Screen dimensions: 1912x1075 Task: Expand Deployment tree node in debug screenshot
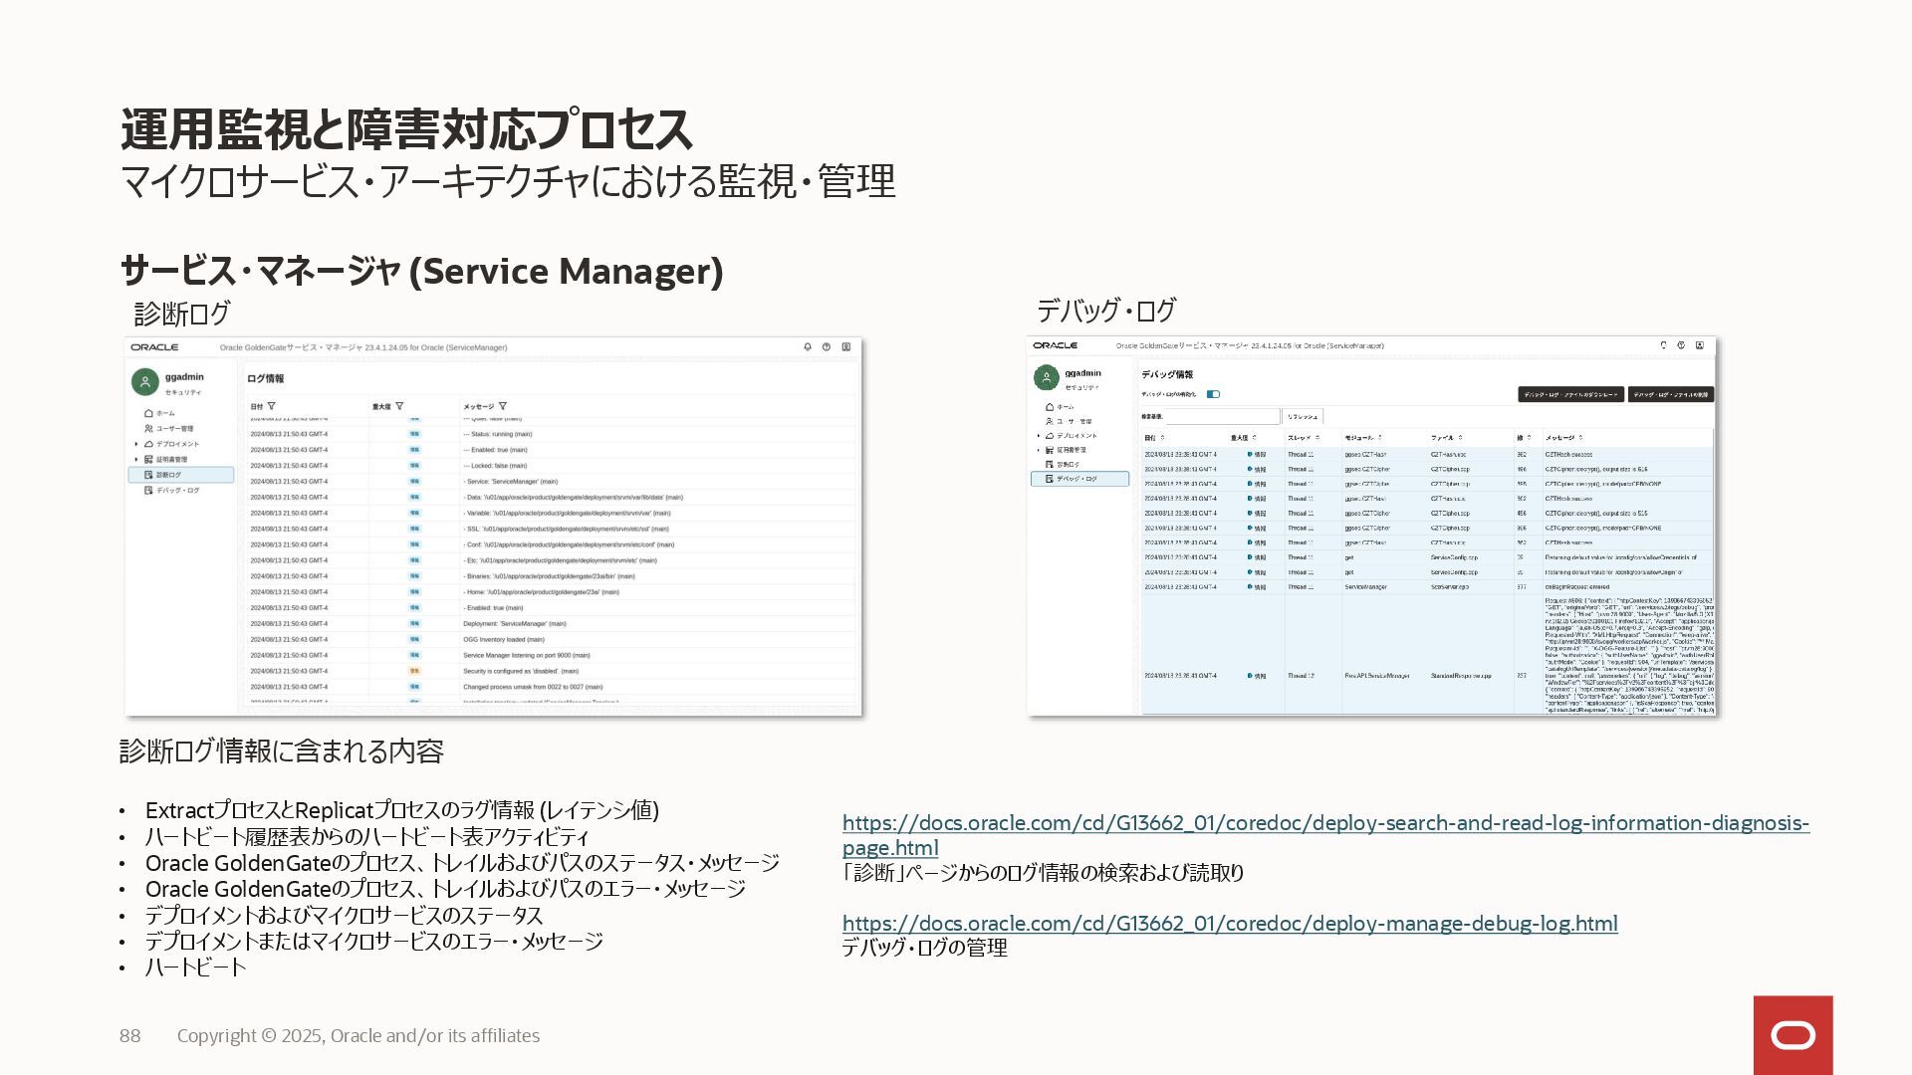point(1038,436)
